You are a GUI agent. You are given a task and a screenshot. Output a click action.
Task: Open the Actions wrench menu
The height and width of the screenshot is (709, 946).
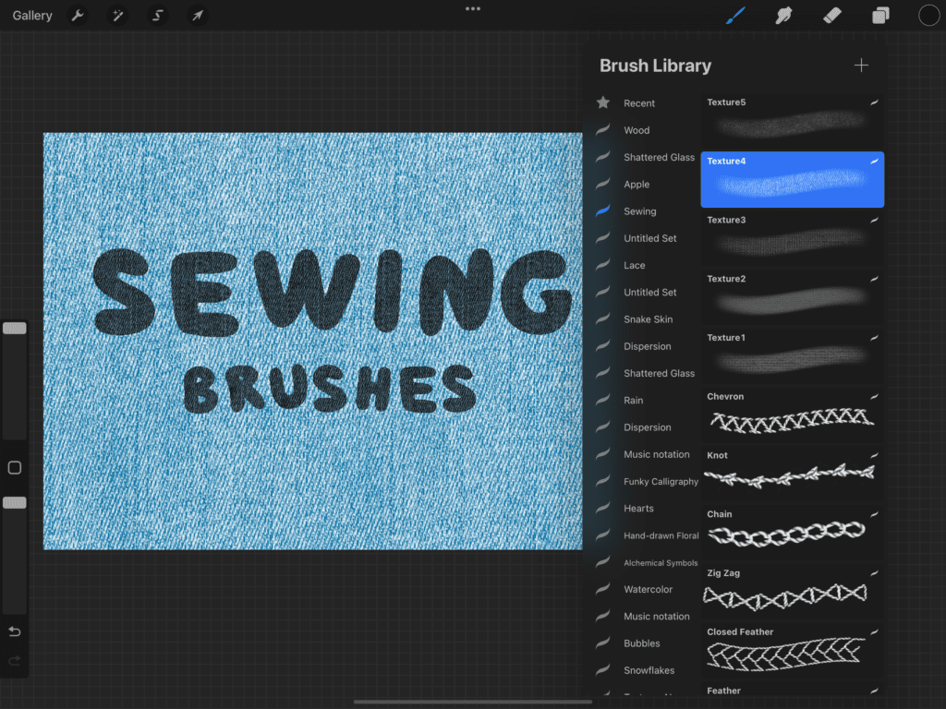78,16
